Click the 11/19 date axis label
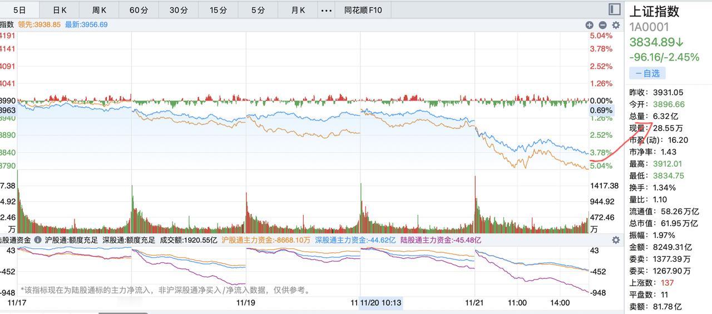The height and width of the screenshot is (314, 712). pyautogui.click(x=245, y=303)
